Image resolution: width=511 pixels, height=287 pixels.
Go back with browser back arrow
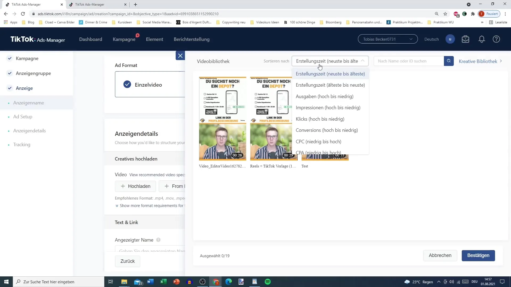[6, 14]
